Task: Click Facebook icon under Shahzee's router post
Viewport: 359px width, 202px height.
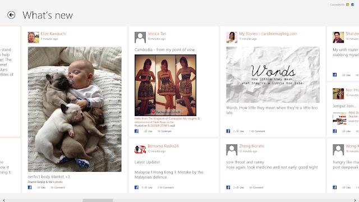Action: [x=334, y=75]
